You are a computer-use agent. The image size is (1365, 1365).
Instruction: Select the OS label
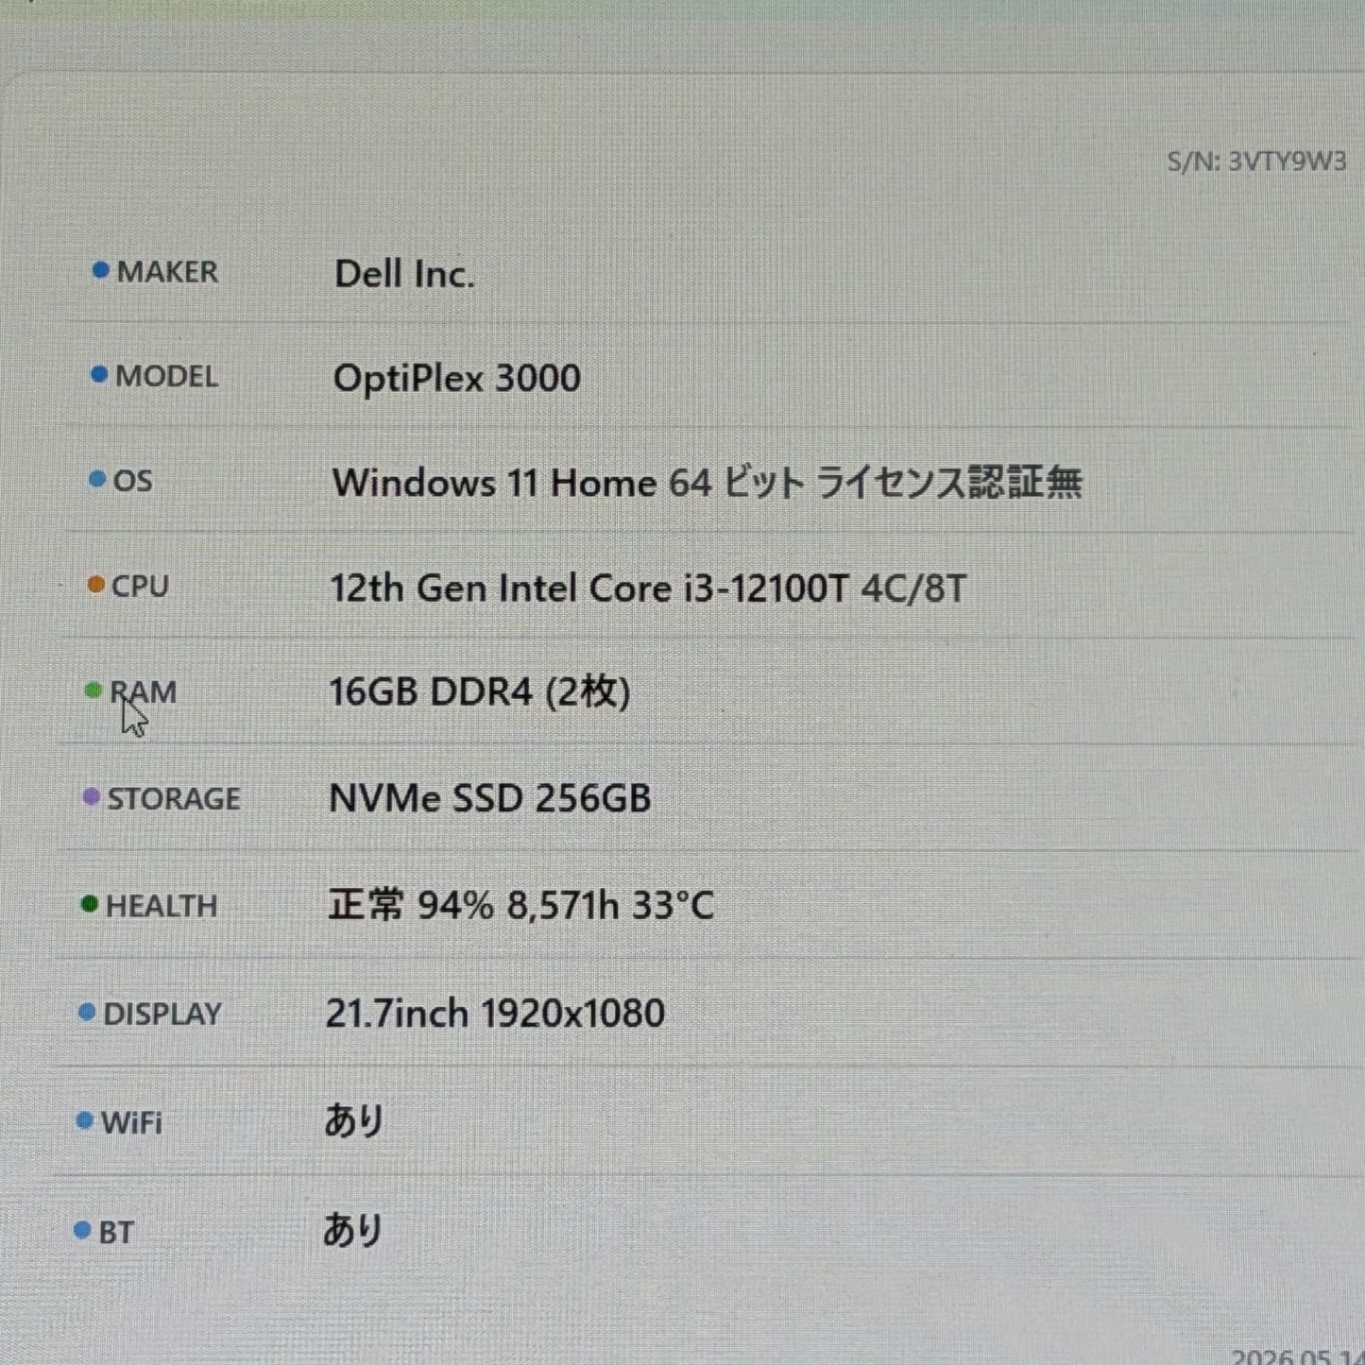coord(133,481)
